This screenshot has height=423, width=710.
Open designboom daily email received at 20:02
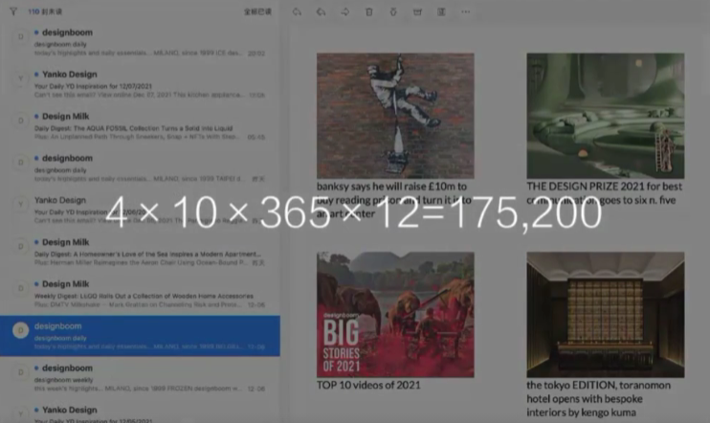[140, 42]
